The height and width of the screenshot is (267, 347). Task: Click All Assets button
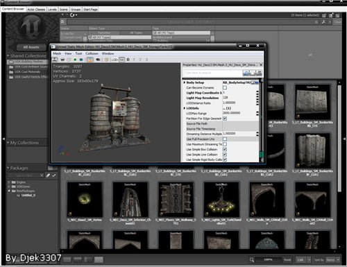[31, 47]
